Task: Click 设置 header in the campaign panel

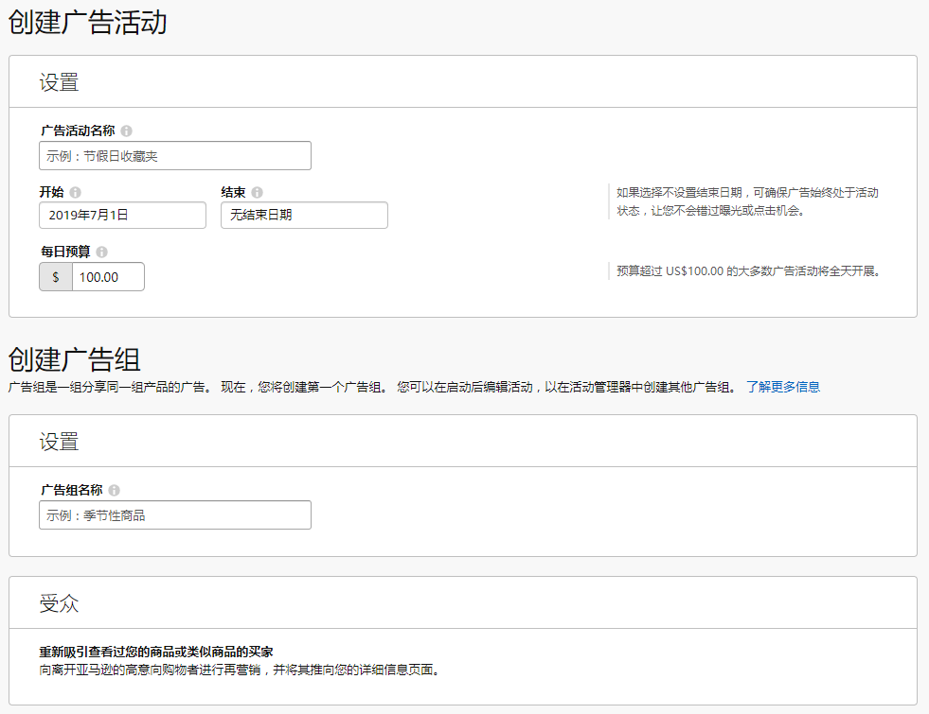Action: (x=59, y=82)
